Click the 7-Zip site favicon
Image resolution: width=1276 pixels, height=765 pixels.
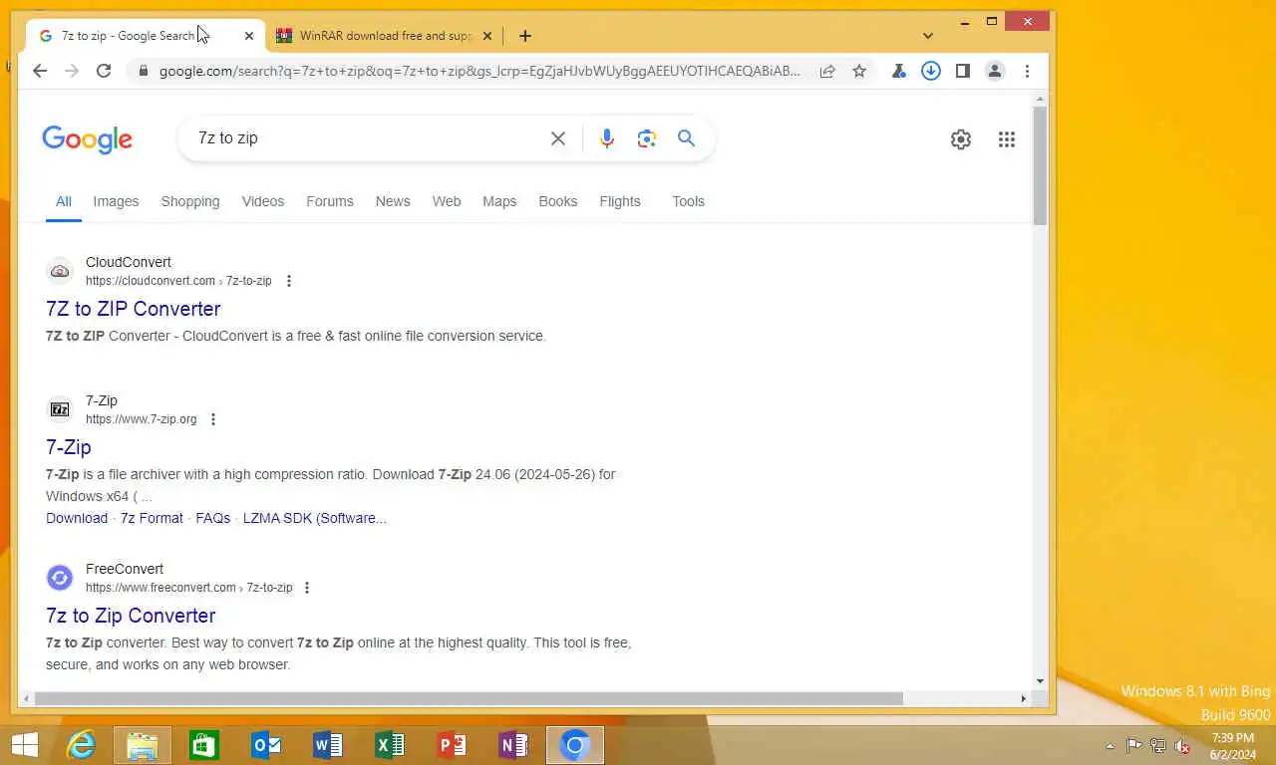60,409
